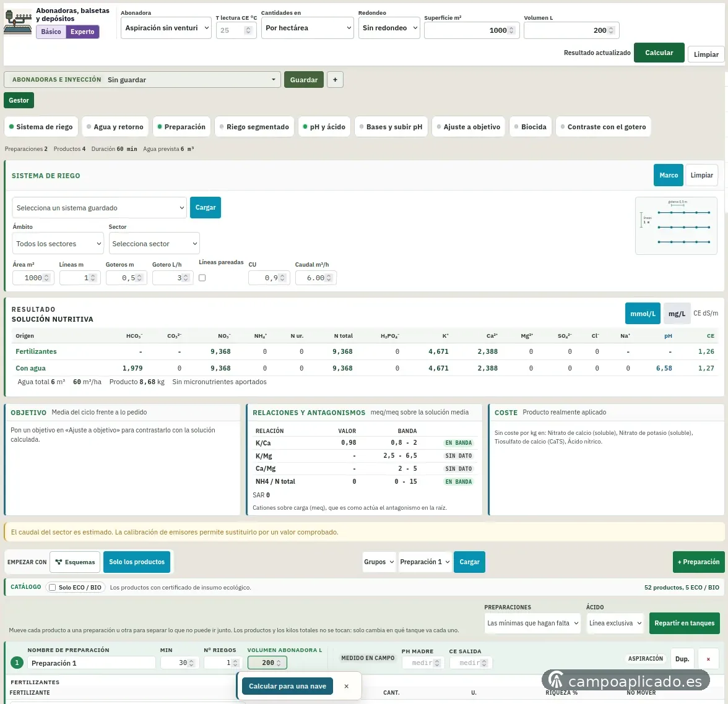Click the Marco button

pos(669,175)
